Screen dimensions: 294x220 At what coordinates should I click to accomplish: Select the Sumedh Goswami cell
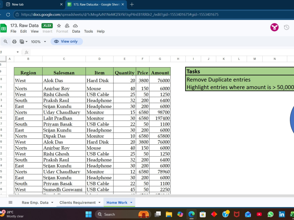tap(64, 189)
